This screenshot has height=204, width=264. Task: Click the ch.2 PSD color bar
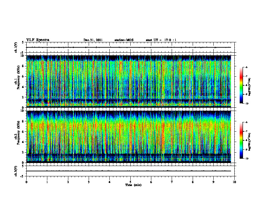click(x=241, y=140)
